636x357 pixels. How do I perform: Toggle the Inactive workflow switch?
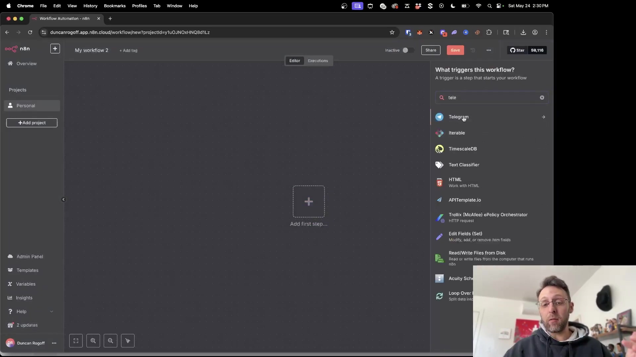(408, 50)
